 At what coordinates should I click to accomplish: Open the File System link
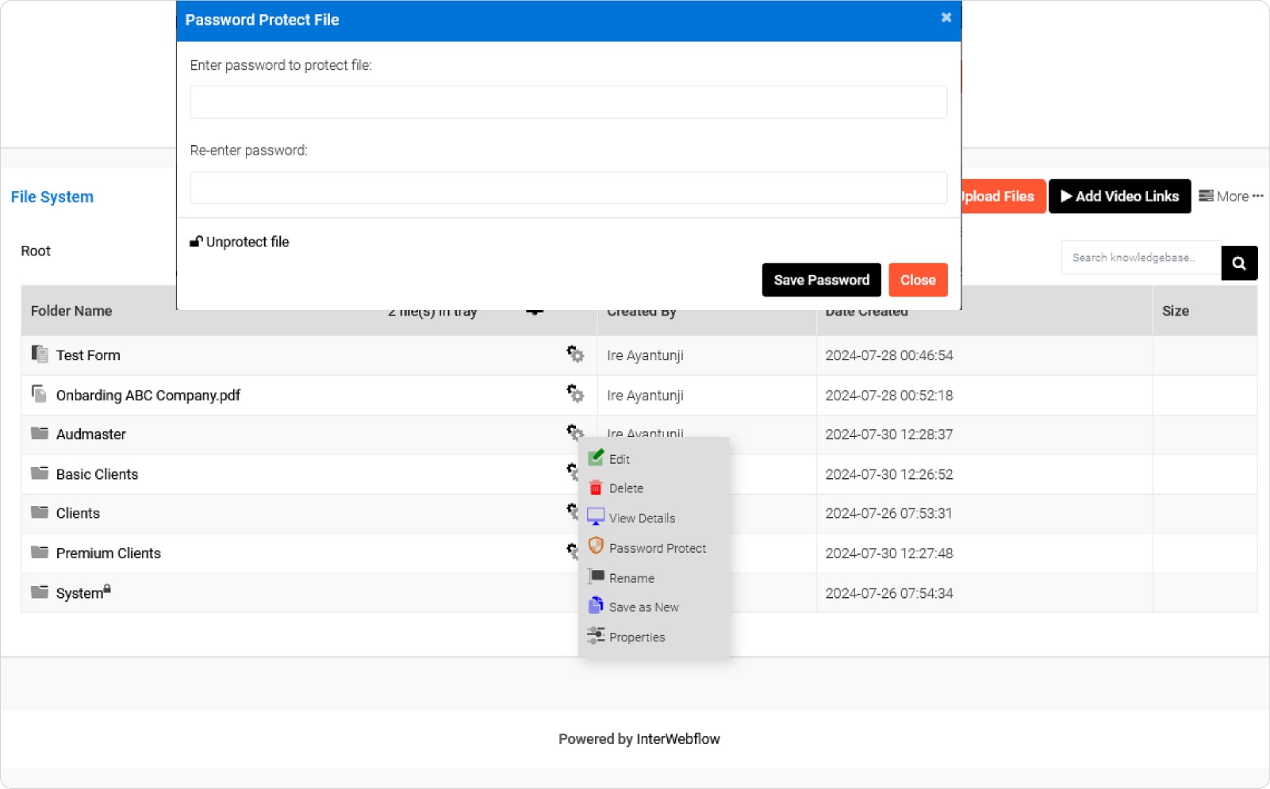(x=51, y=197)
